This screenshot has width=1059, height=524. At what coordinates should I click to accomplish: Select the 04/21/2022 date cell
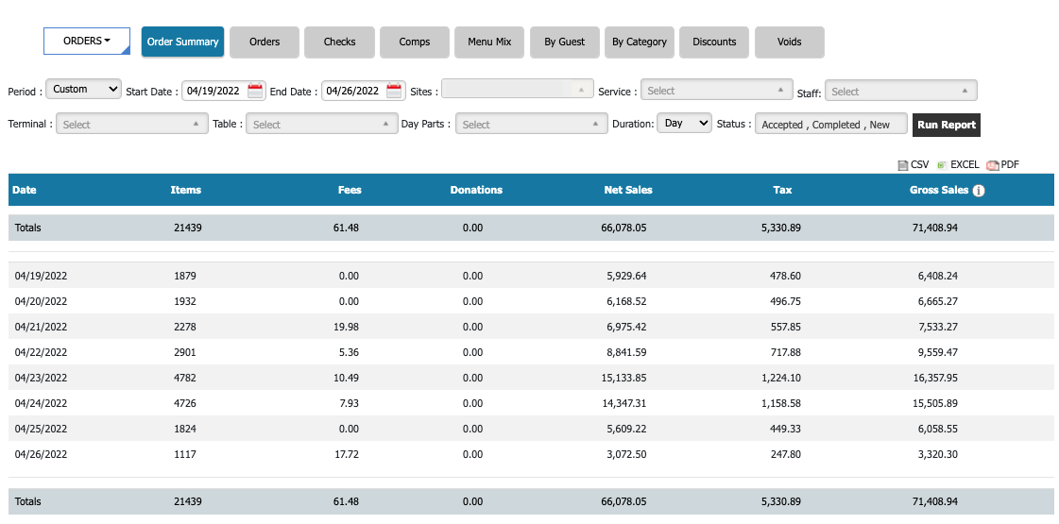[x=42, y=327]
